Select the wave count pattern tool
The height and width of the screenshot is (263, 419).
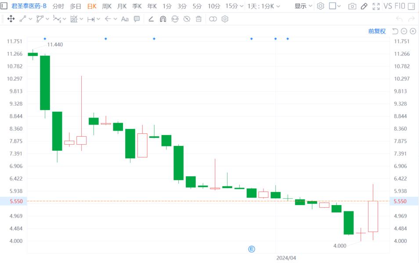[57, 19]
